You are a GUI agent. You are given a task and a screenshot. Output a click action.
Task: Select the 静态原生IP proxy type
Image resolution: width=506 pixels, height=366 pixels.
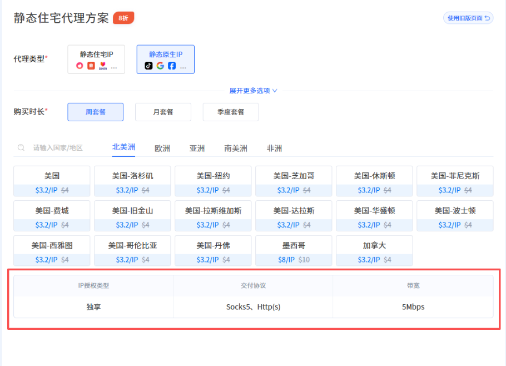pyautogui.click(x=166, y=60)
